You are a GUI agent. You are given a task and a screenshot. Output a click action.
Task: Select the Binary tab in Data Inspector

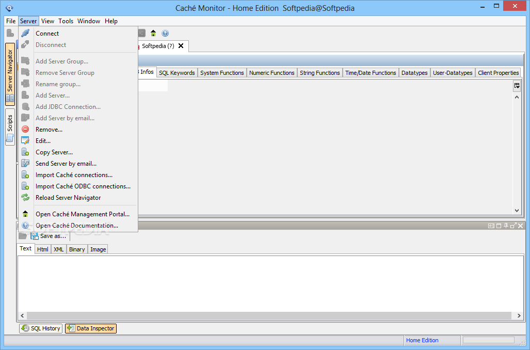77,249
